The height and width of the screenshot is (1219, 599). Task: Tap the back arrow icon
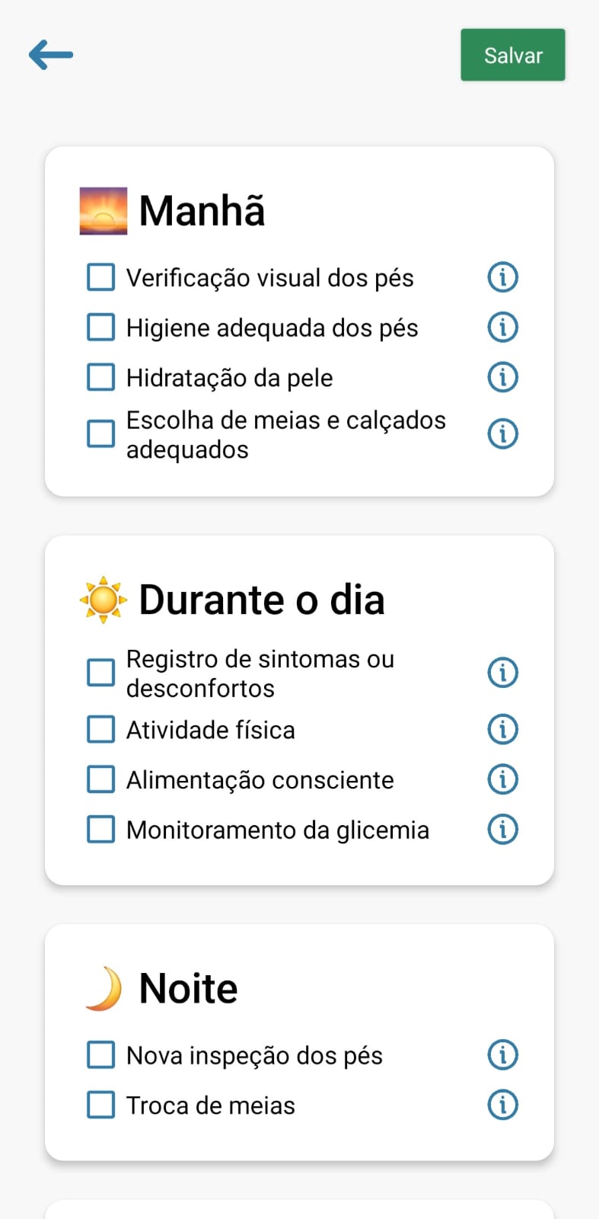click(x=51, y=55)
